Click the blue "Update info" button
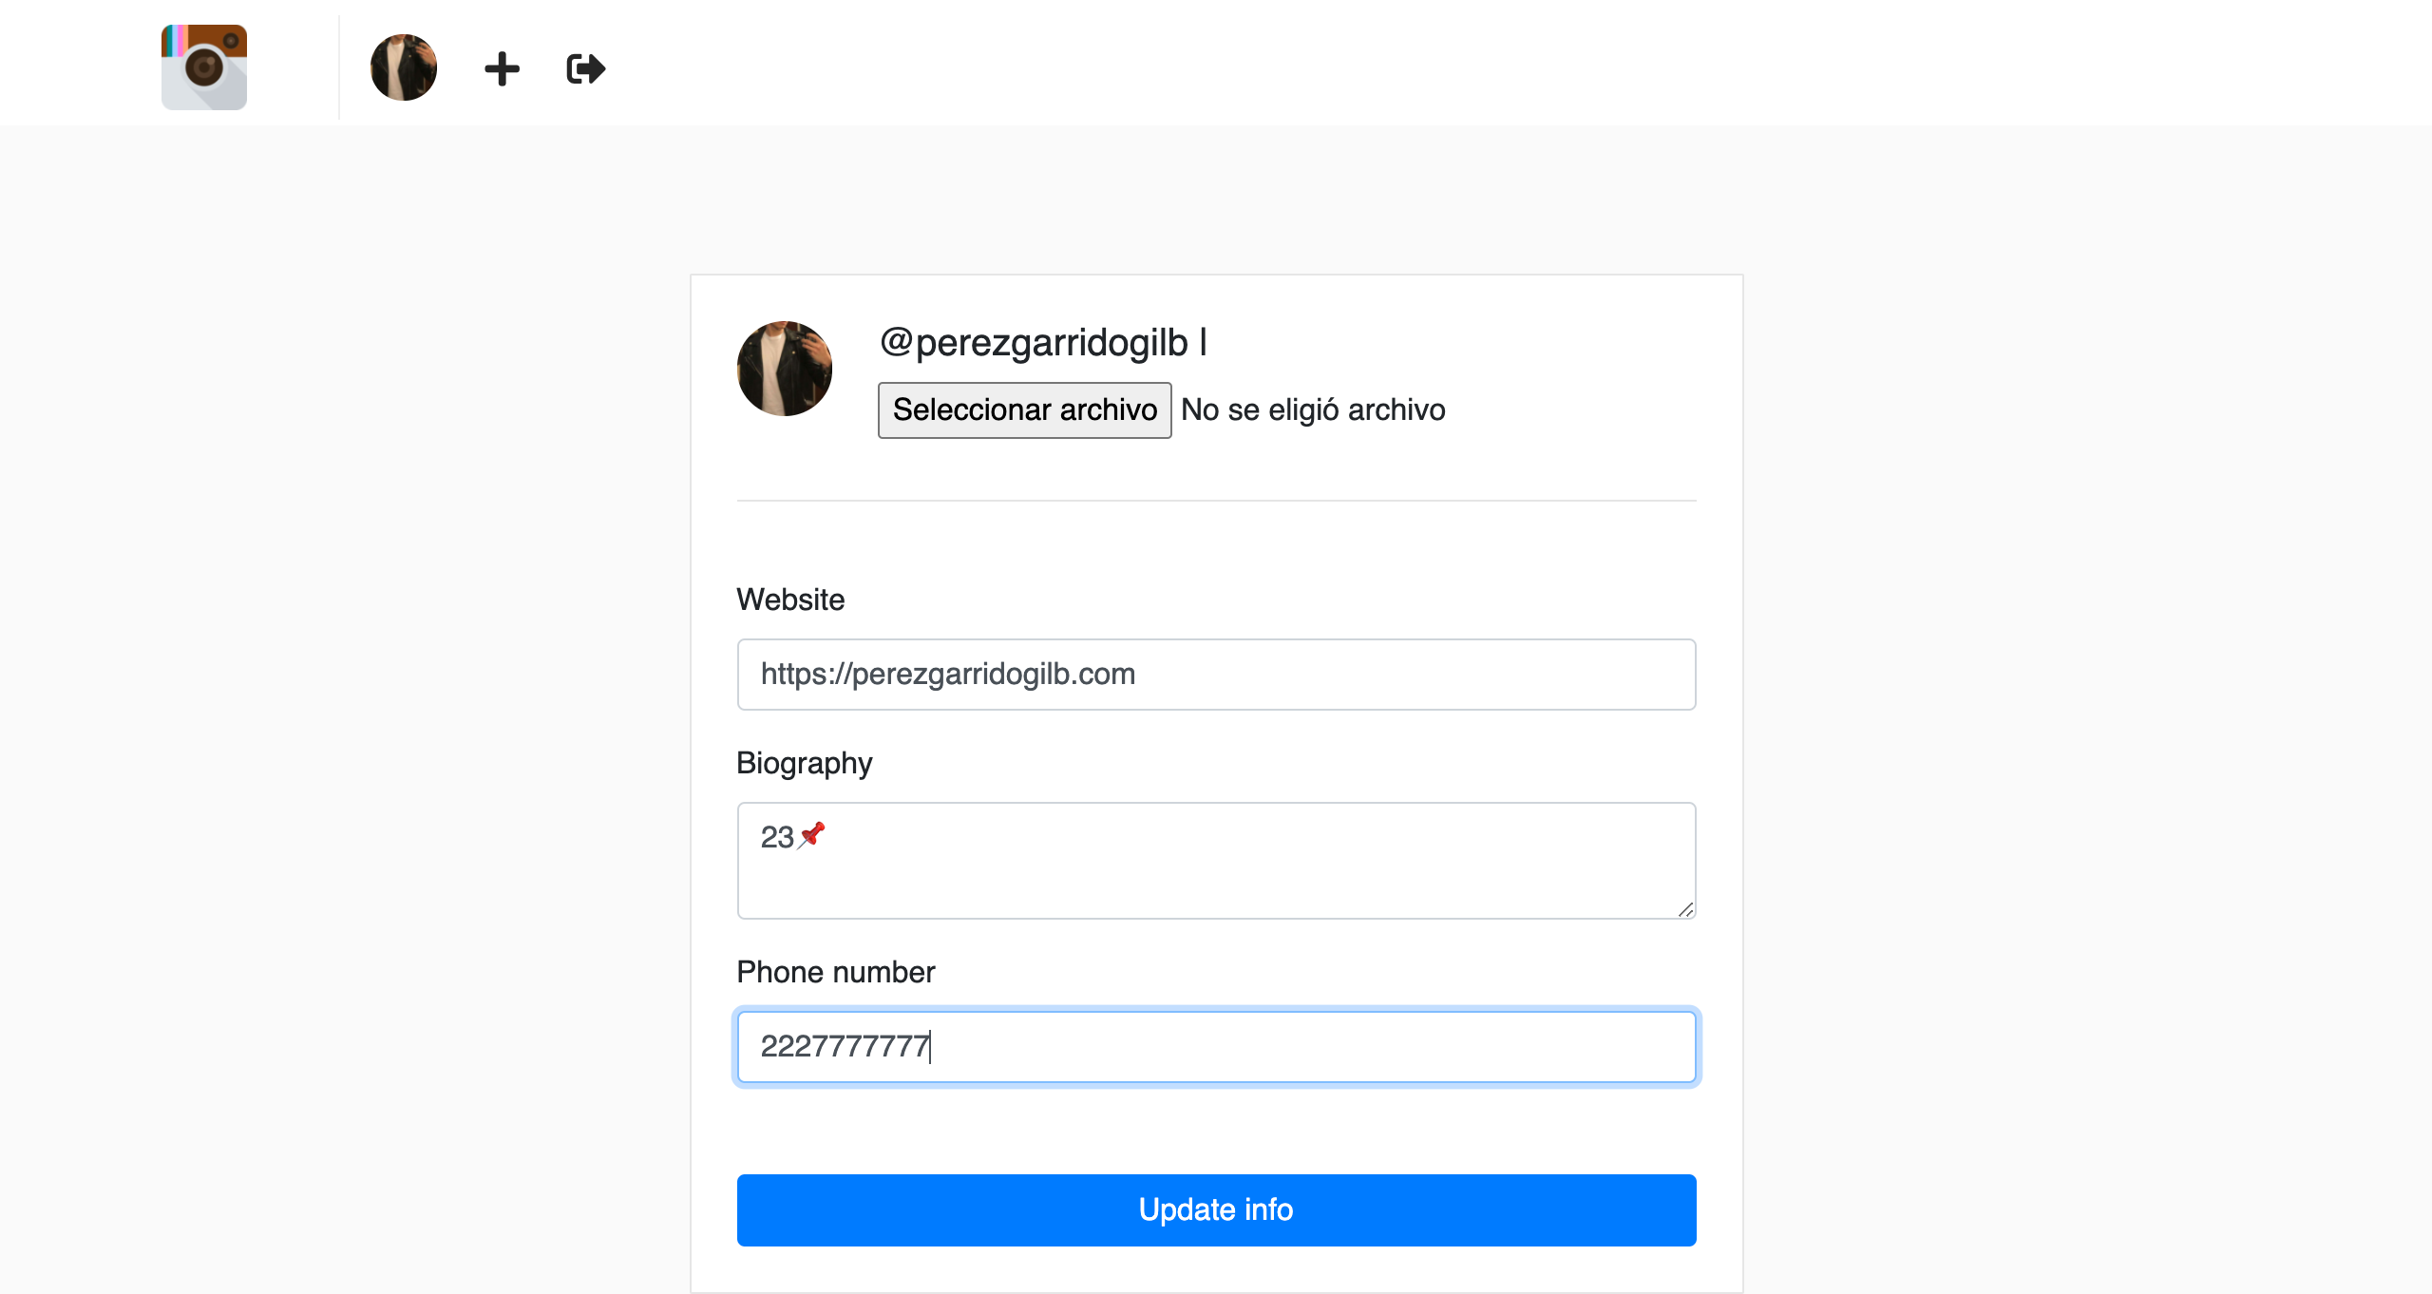This screenshot has height=1294, width=2432. tap(1215, 1209)
